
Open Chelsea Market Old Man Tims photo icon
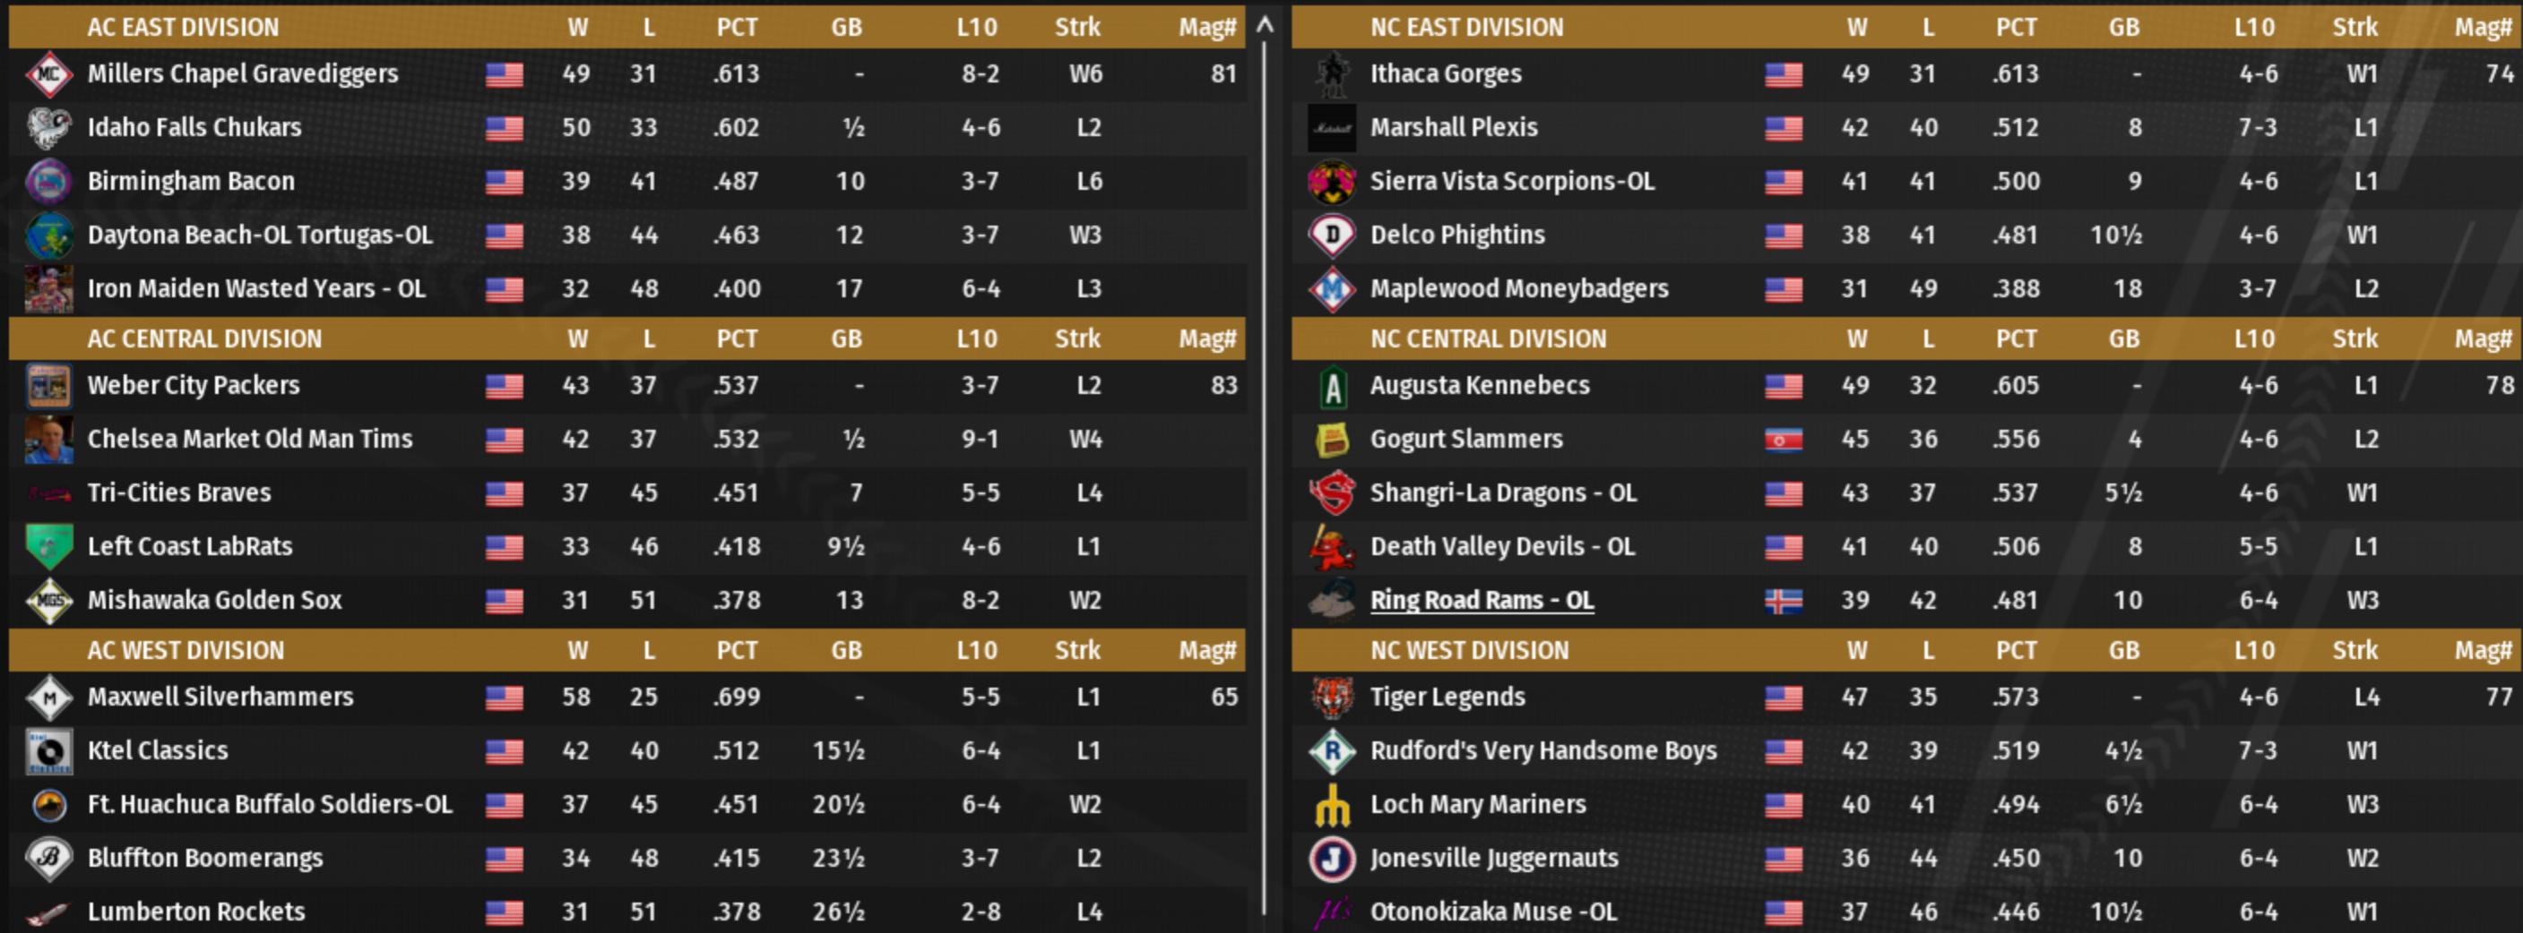click(48, 441)
